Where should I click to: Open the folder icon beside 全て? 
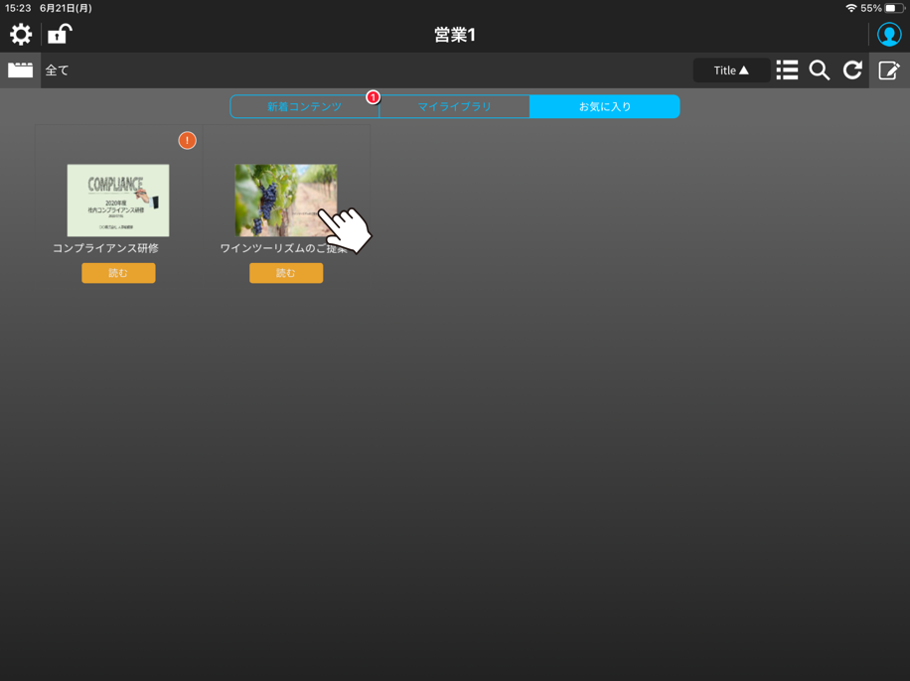[20, 70]
